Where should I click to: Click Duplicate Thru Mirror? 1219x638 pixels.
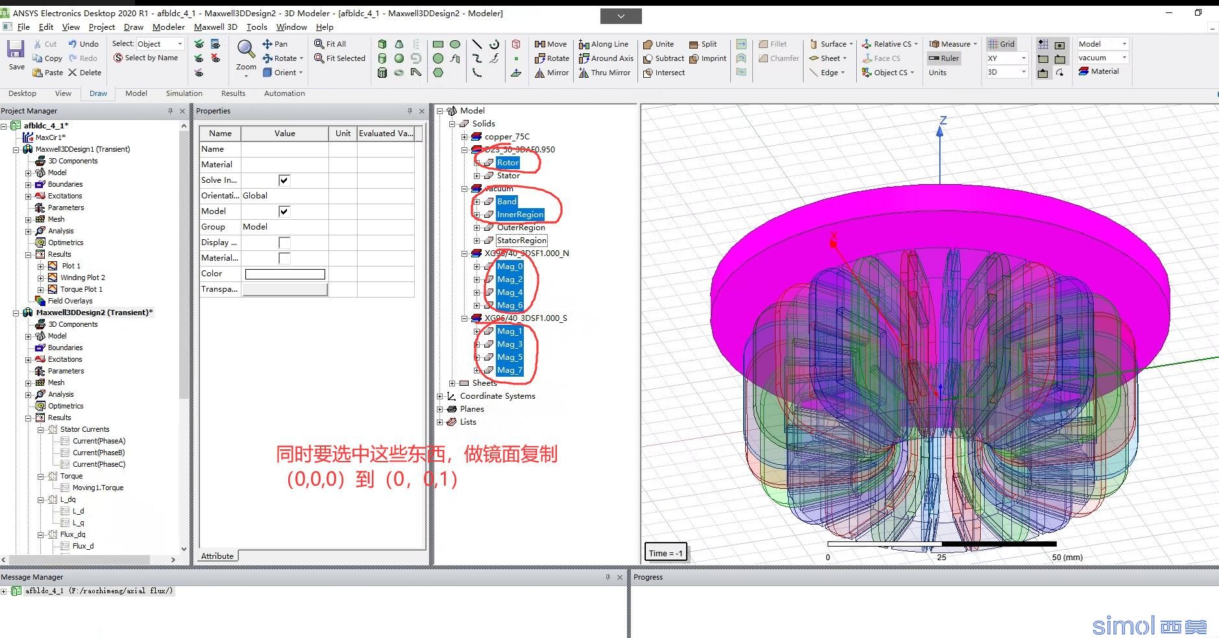[604, 73]
